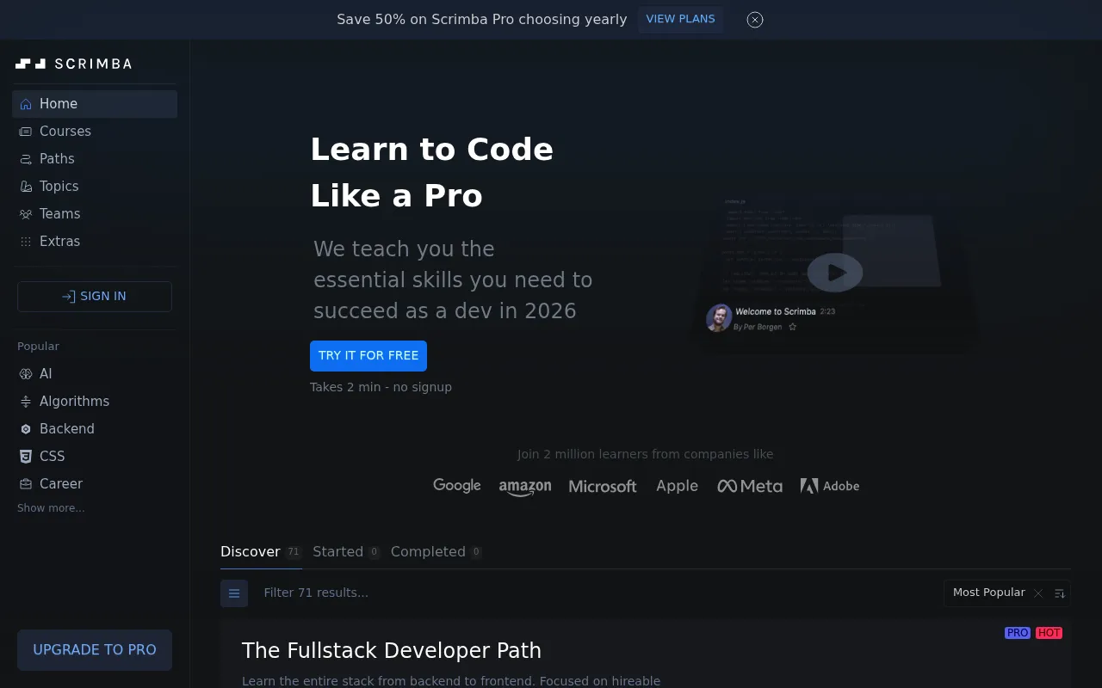Toggle the list view menu icon beside the filter
Screen dimensions: 1102x688
click(x=234, y=593)
